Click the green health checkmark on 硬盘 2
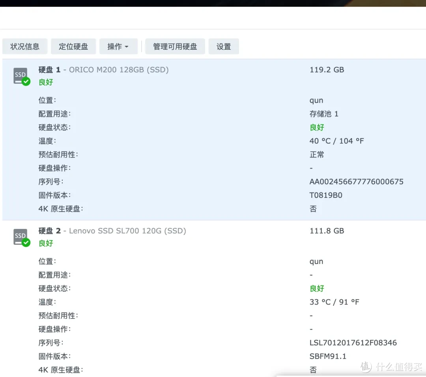This screenshot has height=377, width=426. [x=27, y=242]
